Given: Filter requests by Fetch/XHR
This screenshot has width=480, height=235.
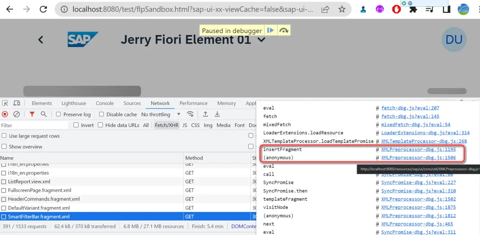Looking at the screenshot, I should pyautogui.click(x=167, y=125).
